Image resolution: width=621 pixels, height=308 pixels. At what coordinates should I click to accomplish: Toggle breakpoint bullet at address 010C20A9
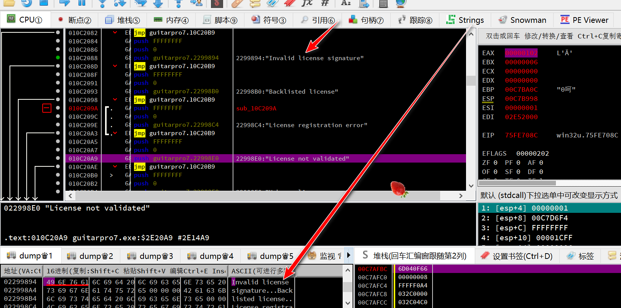tap(58, 158)
